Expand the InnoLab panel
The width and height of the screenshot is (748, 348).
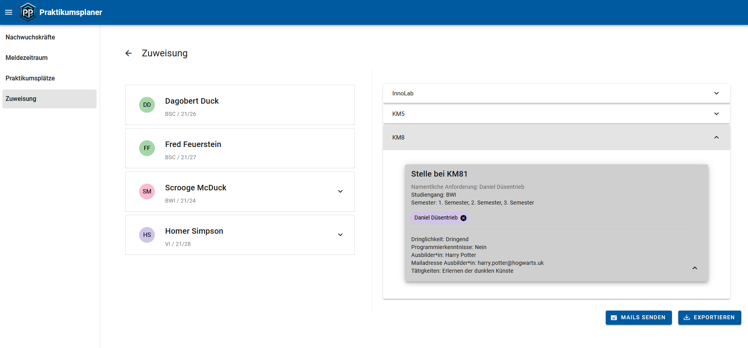(x=716, y=93)
